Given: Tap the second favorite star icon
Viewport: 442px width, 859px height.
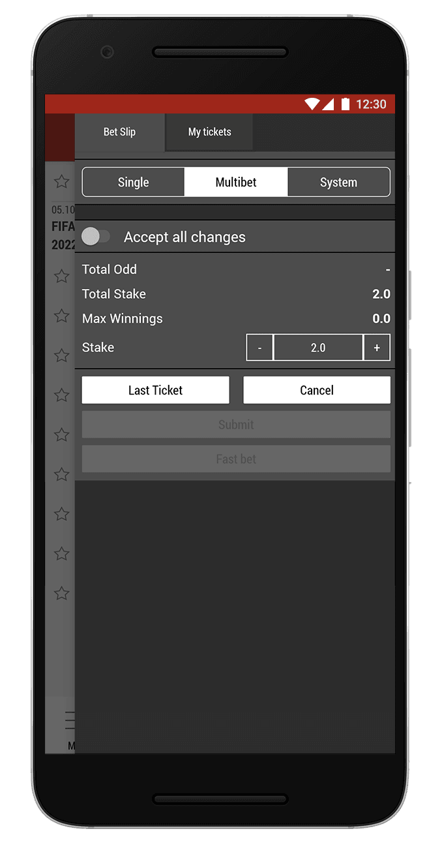Looking at the screenshot, I should tap(61, 276).
